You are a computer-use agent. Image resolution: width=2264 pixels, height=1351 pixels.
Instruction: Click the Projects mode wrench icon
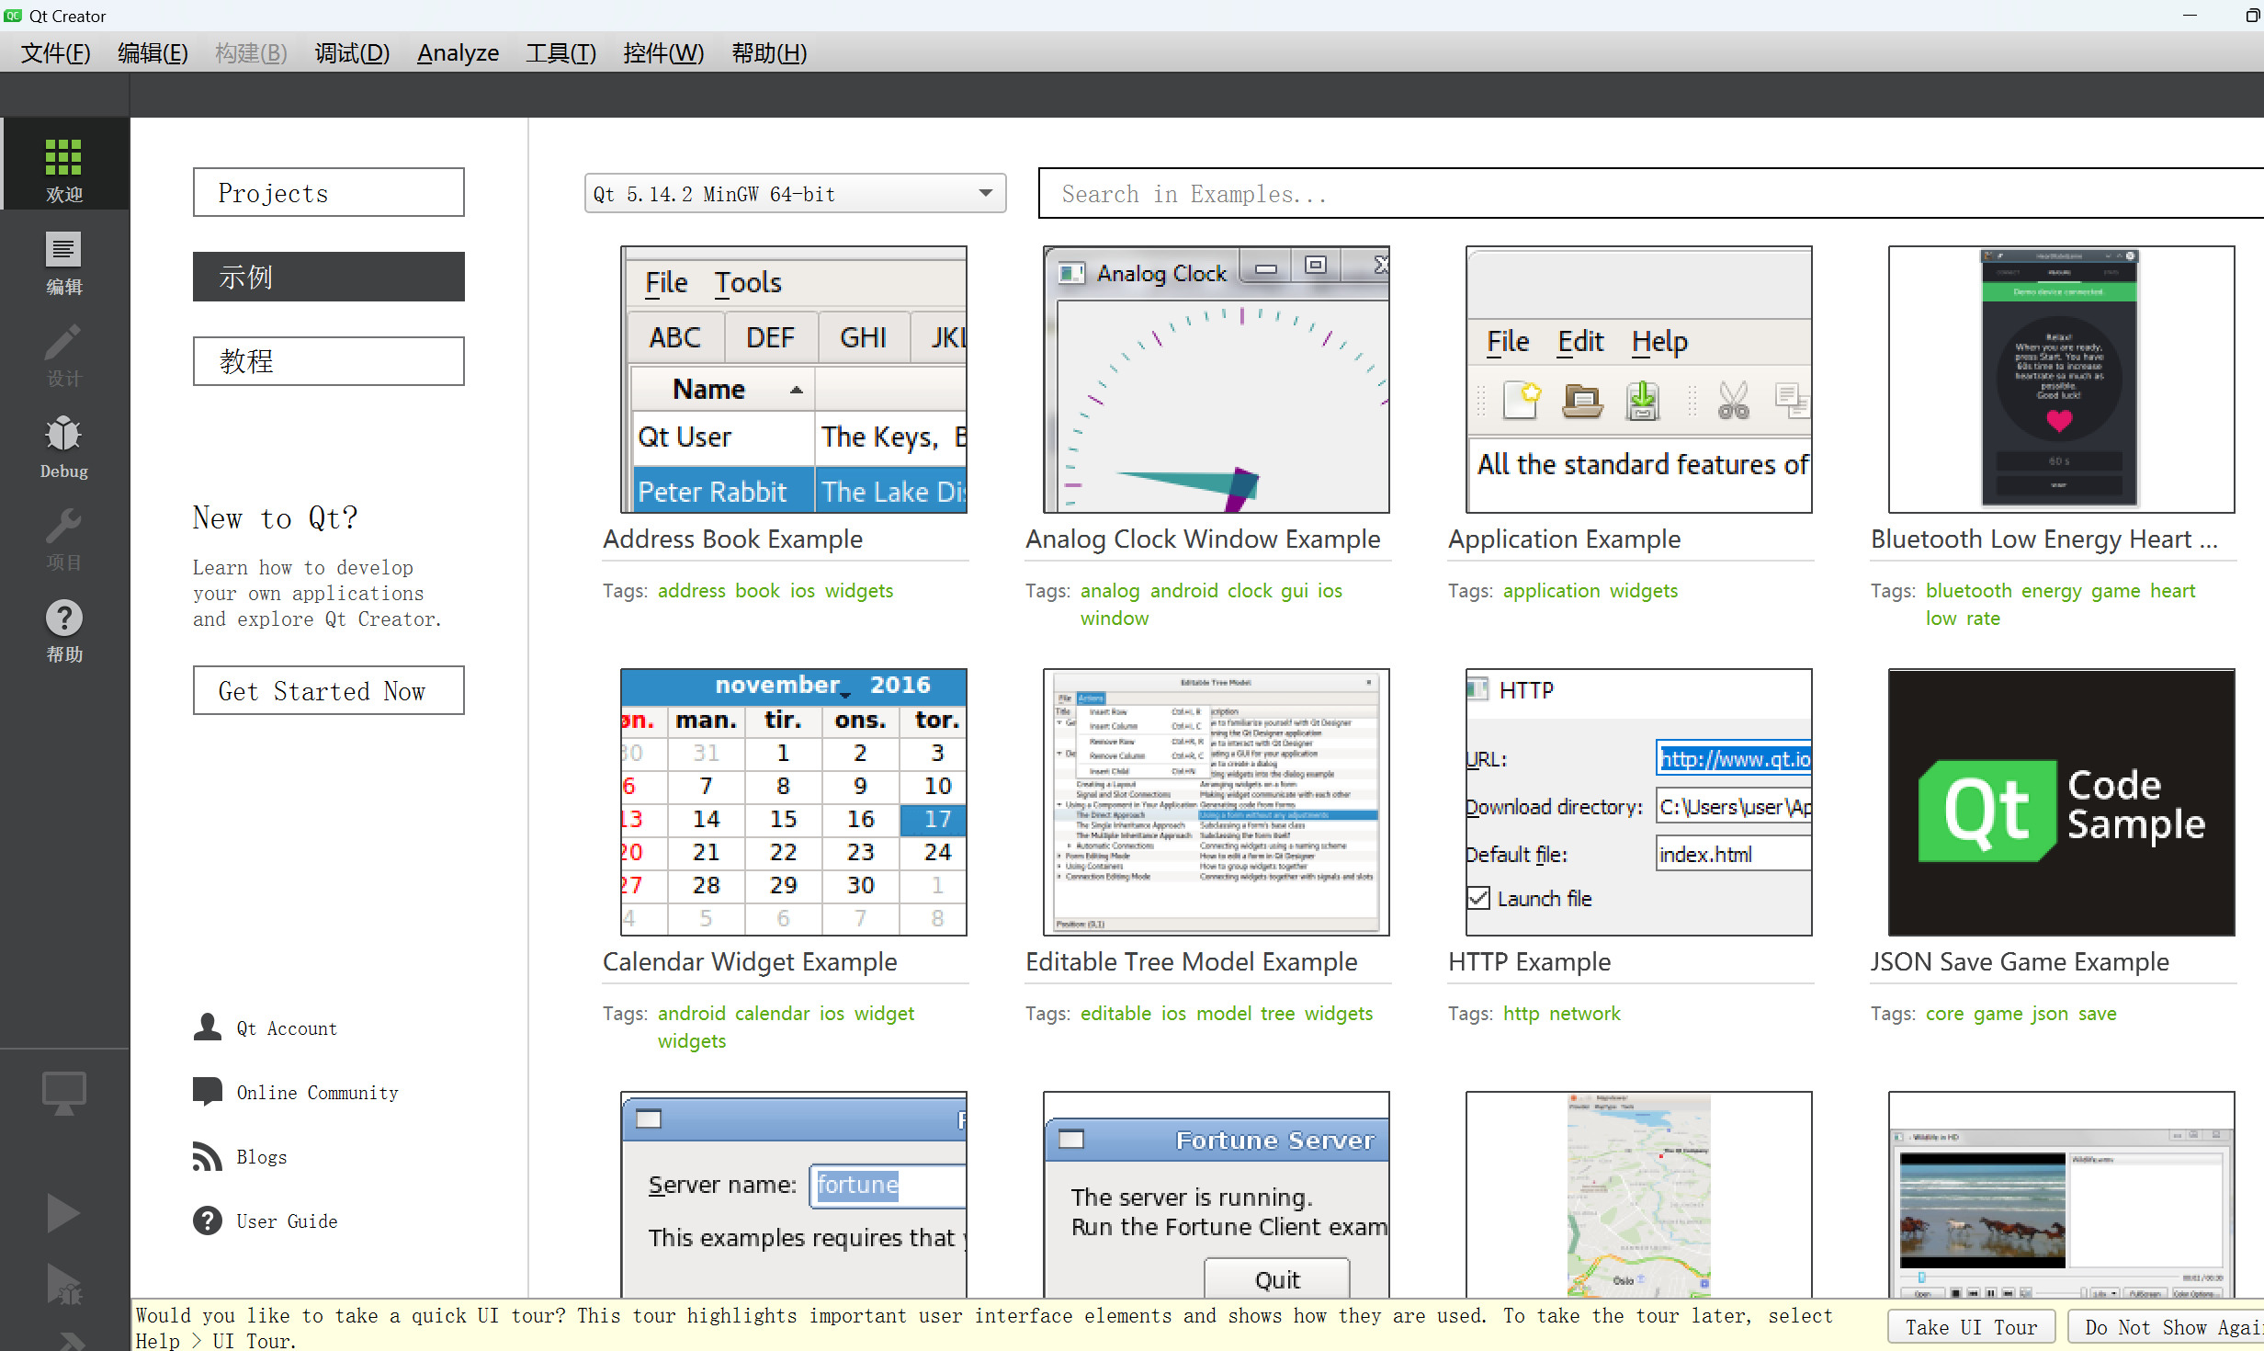click(63, 538)
